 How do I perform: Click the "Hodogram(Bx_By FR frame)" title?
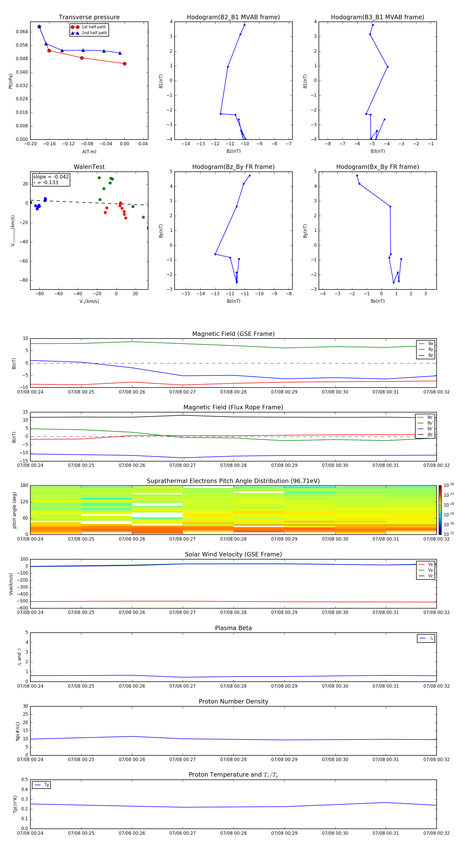point(377,167)
